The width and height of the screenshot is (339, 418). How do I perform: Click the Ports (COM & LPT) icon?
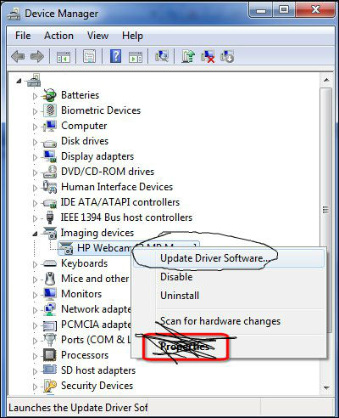pyautogui.click(x=50, y=340)
